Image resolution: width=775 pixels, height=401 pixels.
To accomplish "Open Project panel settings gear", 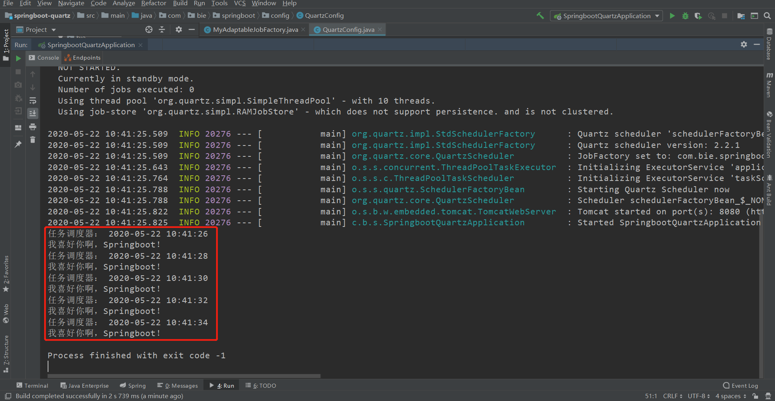I will point(179,29).
